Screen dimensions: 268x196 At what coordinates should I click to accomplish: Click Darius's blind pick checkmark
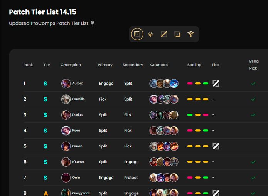tap(253, 115)
